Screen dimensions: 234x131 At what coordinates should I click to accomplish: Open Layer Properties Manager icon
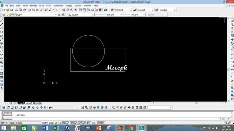click(4, 15)
